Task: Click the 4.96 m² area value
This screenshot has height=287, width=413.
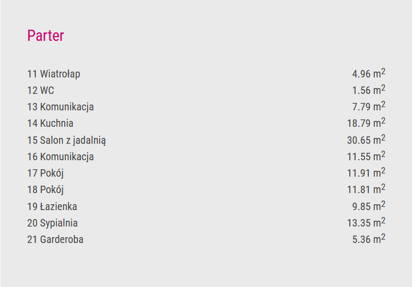Action: pyautogui.click(x=369, y=73)
